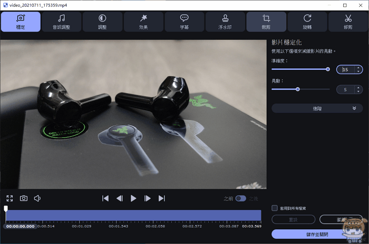Click the blue timeline bar

tap(133, 216)
